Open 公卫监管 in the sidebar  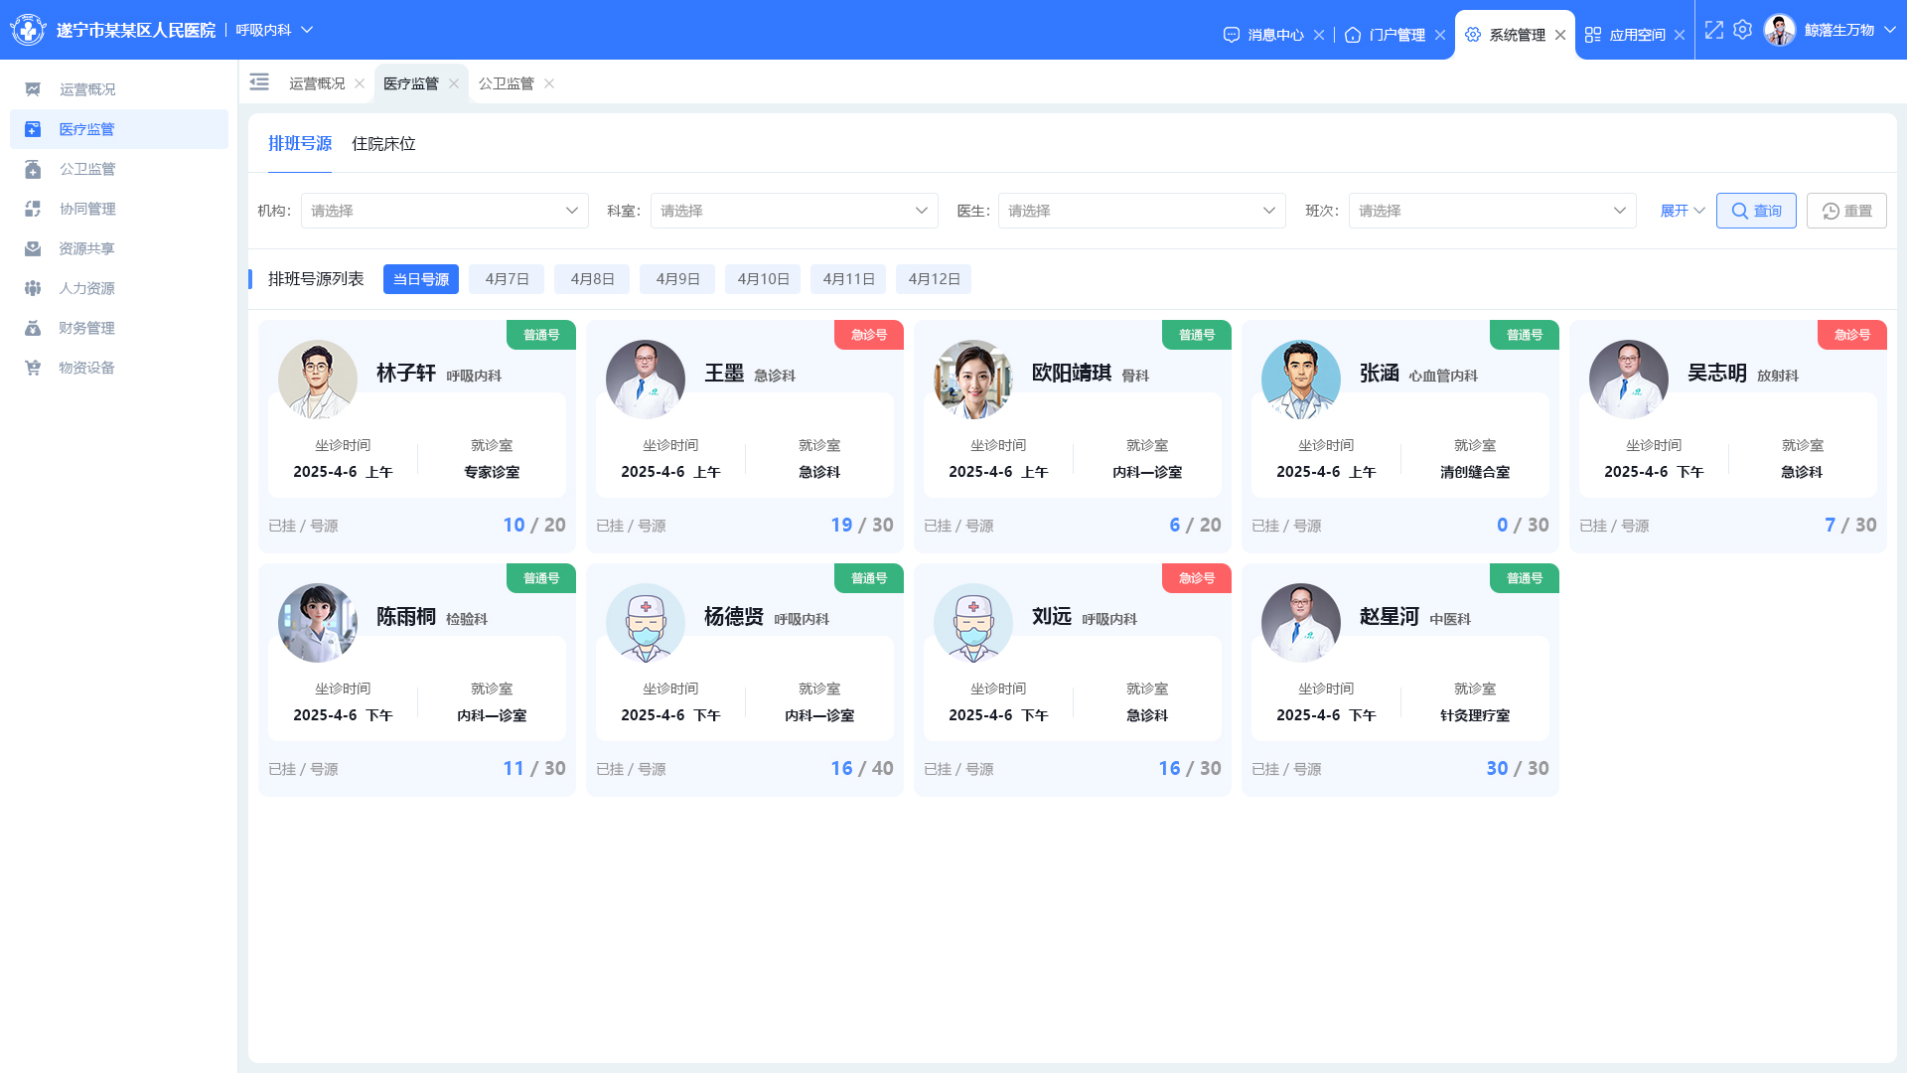coord(86,169)
